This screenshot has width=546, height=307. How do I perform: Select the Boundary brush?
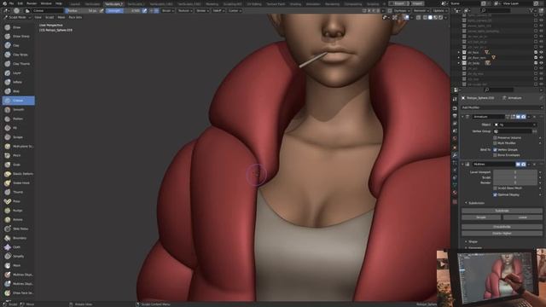click(18, 238)
